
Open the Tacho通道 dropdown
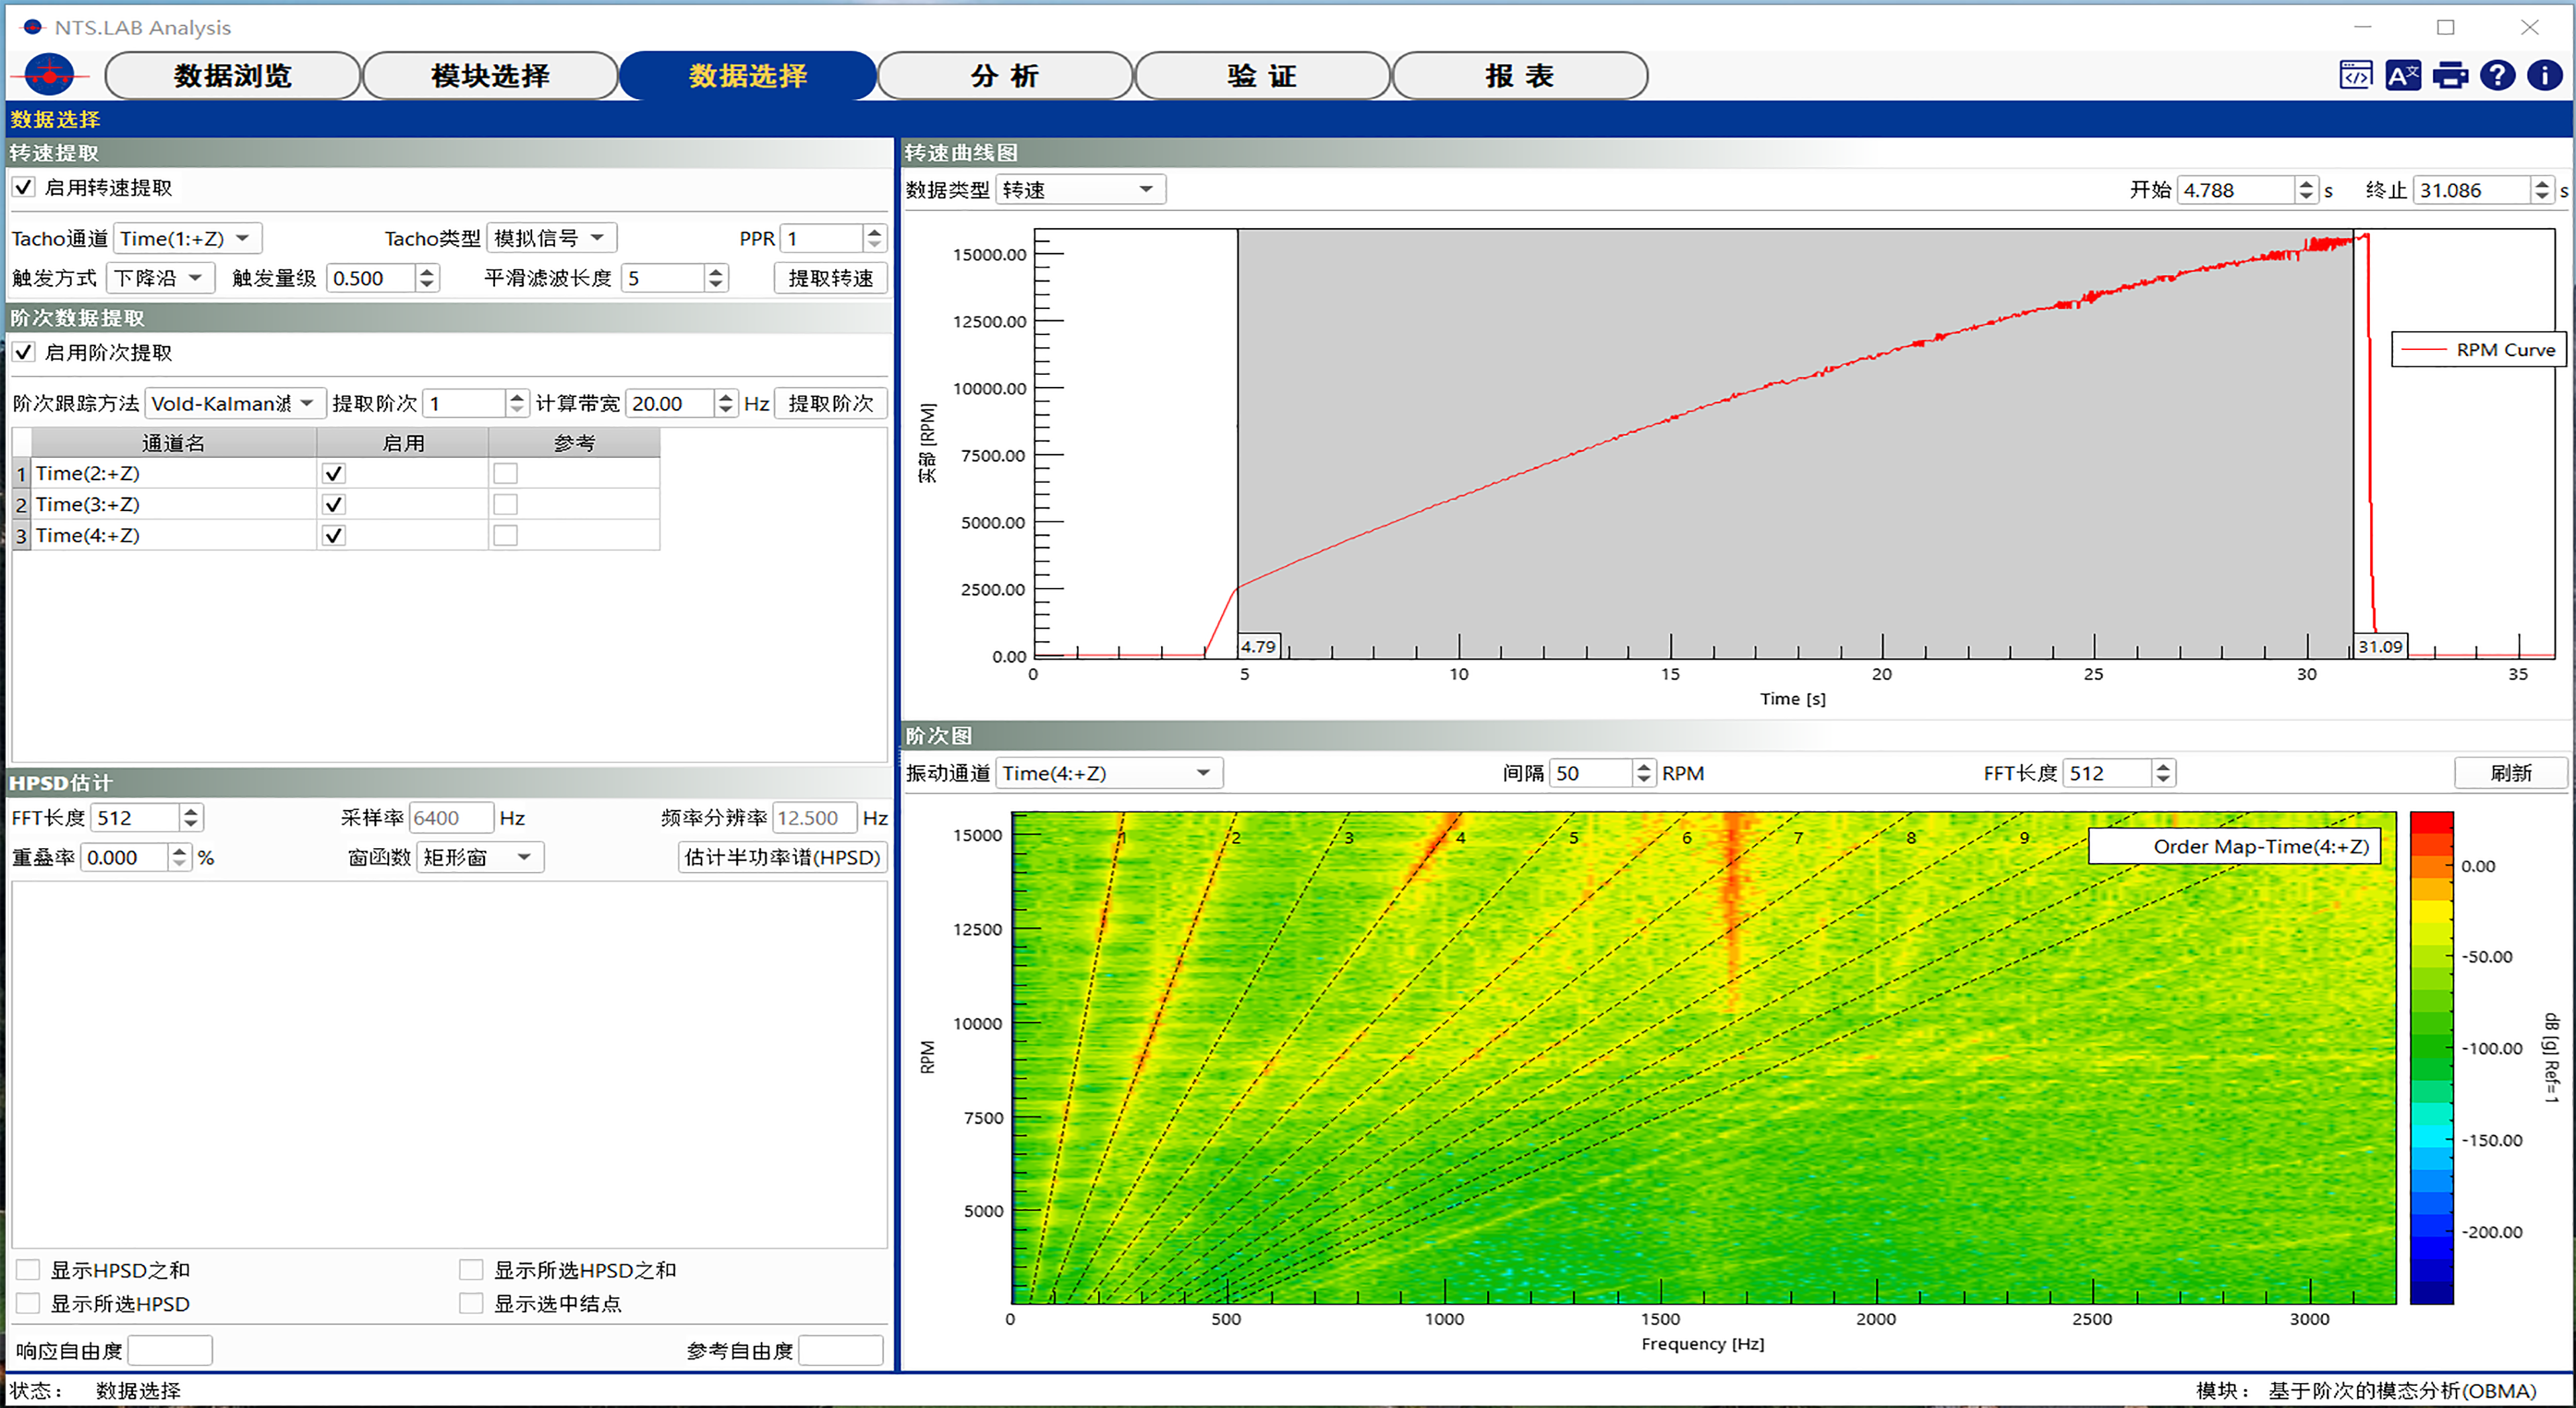point(188,238)
